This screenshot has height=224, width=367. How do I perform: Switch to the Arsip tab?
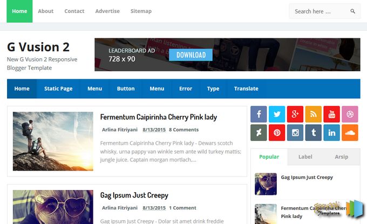click(341, 157)
